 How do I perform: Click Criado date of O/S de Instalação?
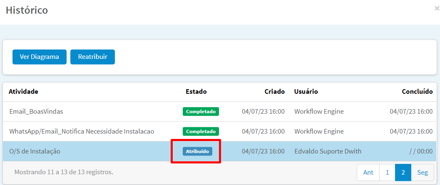263,151
